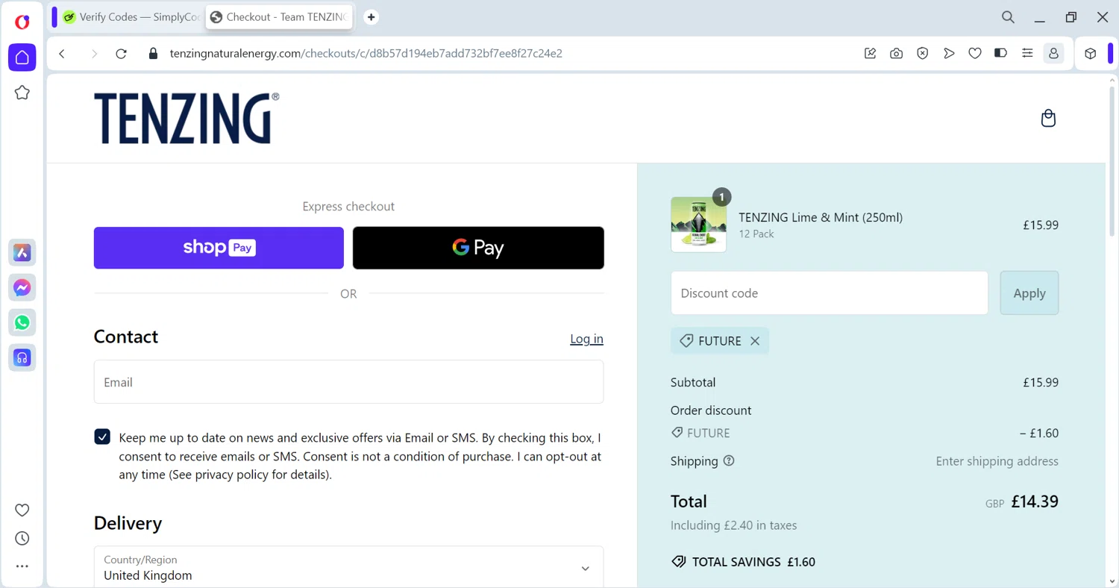1119x588 pixels.
Task: Click the Delivery heading
Action: [128, 523]
